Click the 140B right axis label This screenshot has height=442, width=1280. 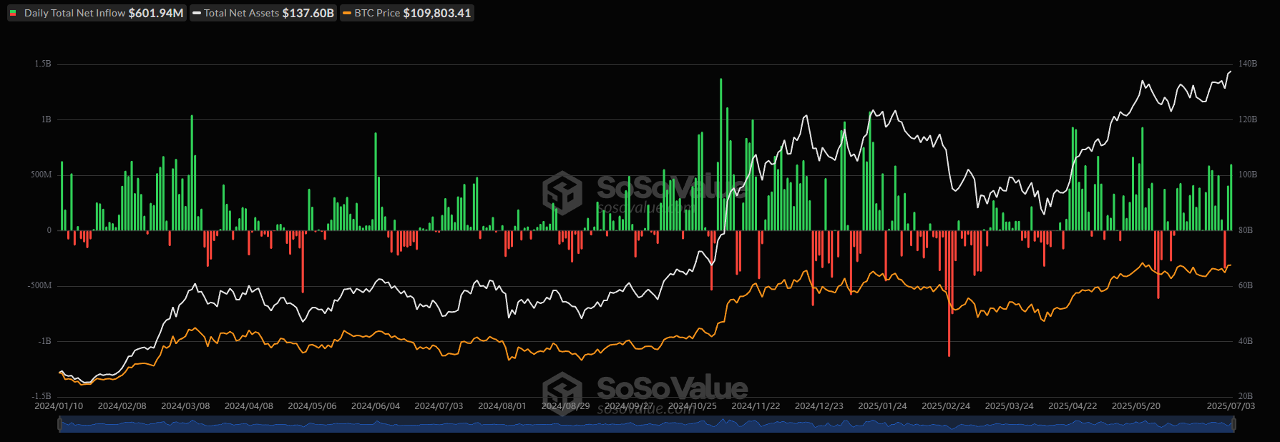coord(1248,64)
